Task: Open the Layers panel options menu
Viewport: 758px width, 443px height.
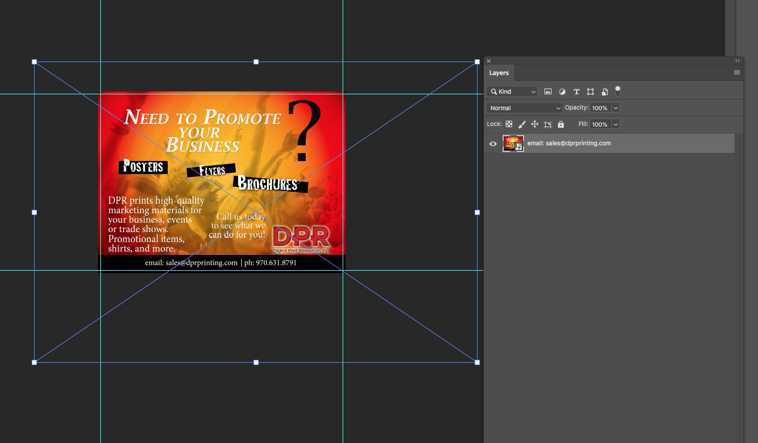Action: pos(737,73)
